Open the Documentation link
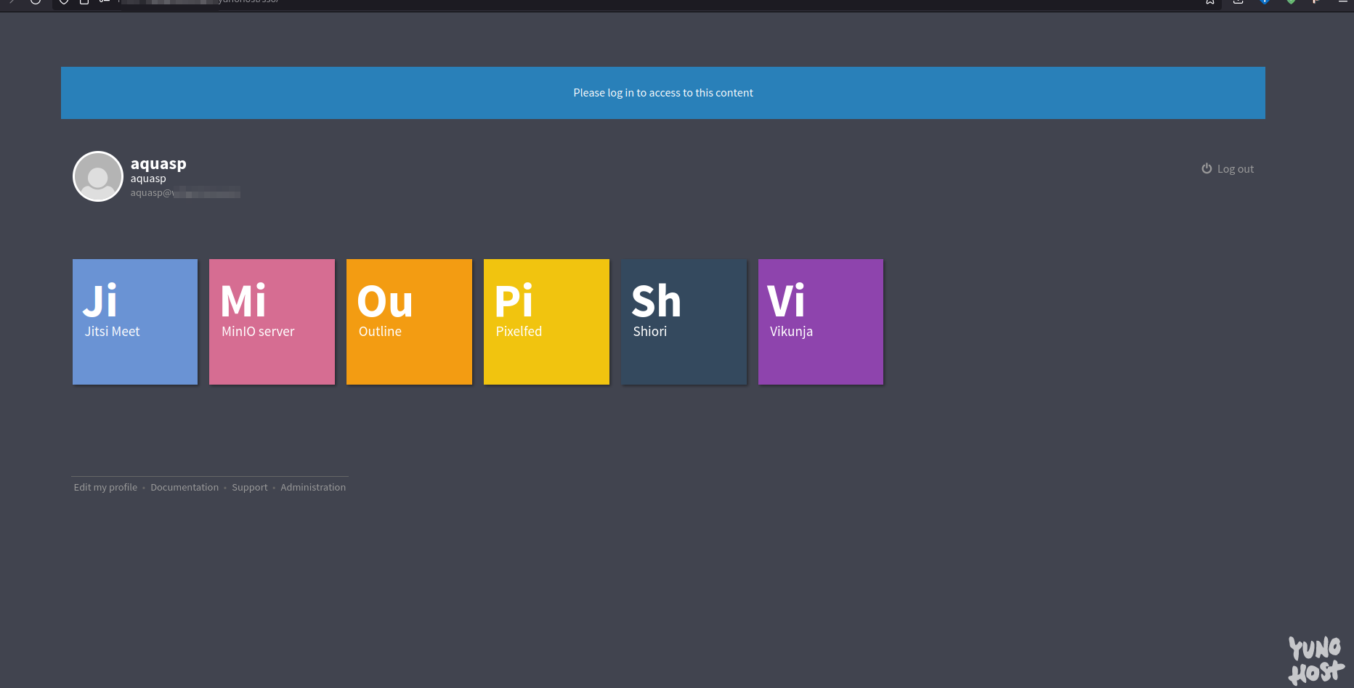 (185, 487)
